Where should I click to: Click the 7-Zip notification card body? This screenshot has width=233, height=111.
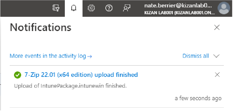117,86
